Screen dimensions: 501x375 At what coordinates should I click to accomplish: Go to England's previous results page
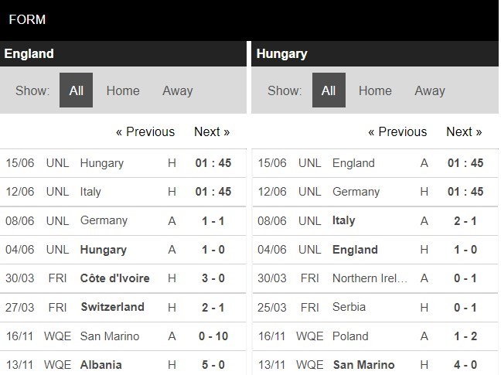tap(145, 131)
